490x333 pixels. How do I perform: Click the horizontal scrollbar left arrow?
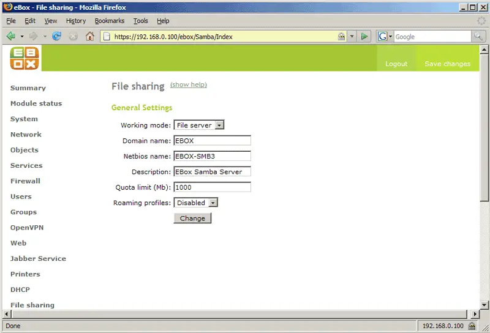7,314
